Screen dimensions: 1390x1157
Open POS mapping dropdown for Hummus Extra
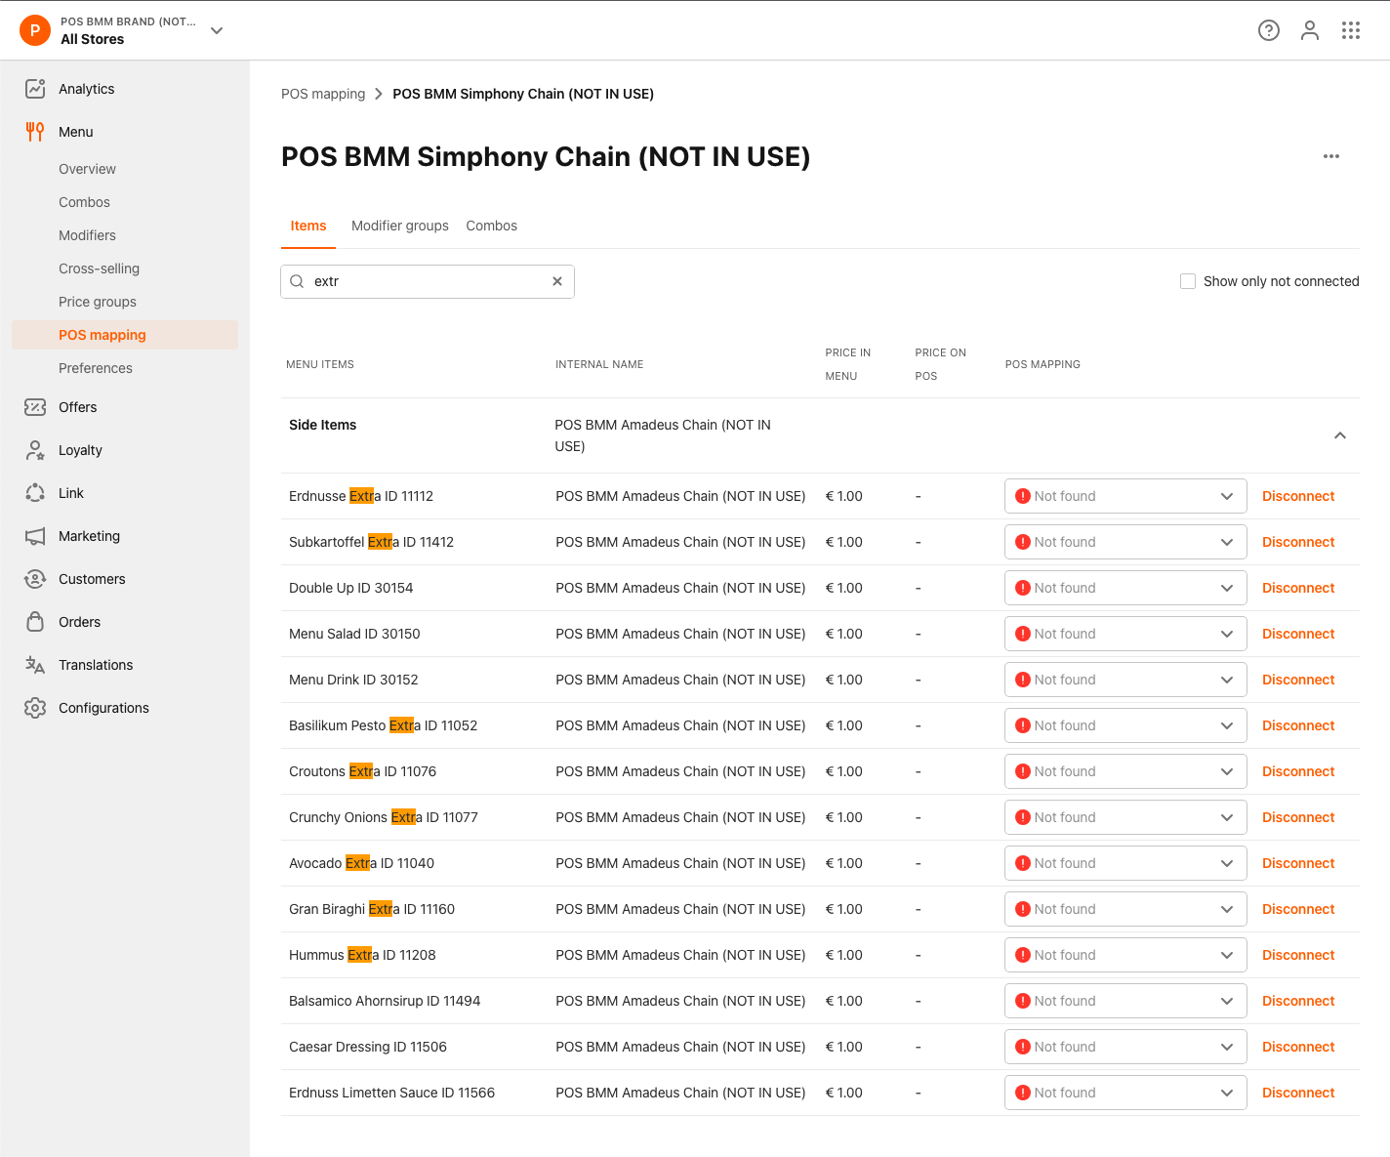click(x=1125, y=955)
